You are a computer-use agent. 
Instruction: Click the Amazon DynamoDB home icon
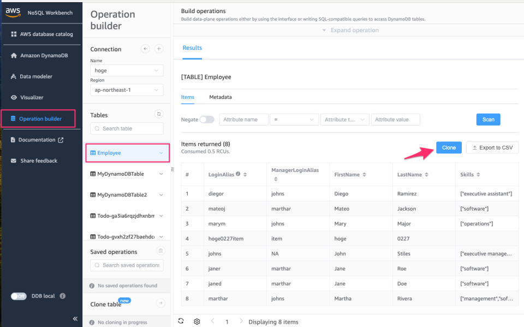click(14, 56)
